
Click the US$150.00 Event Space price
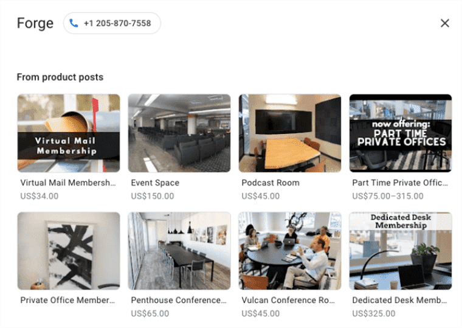click(x=153, y=196)
